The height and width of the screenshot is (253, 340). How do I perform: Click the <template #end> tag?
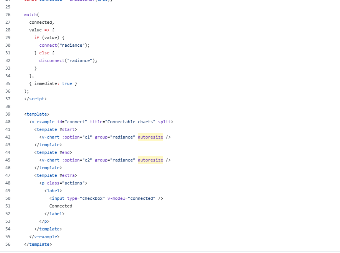point(53,153)
